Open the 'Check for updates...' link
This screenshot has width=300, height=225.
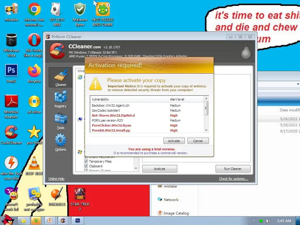pyautogui.click(x=233, y=179)
